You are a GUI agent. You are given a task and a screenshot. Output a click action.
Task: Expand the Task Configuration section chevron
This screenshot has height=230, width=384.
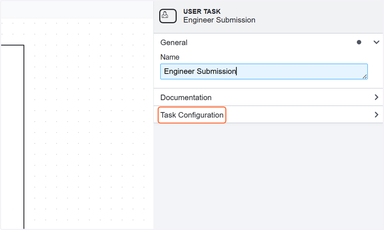[377, 115]
